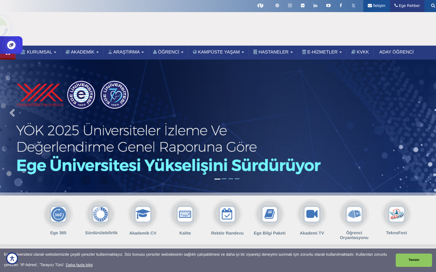The height and width of the screenshot is (272, 436).
Task: Select the third carousel indicator dash
Action: pyautogui.click(x=231, y=179)
